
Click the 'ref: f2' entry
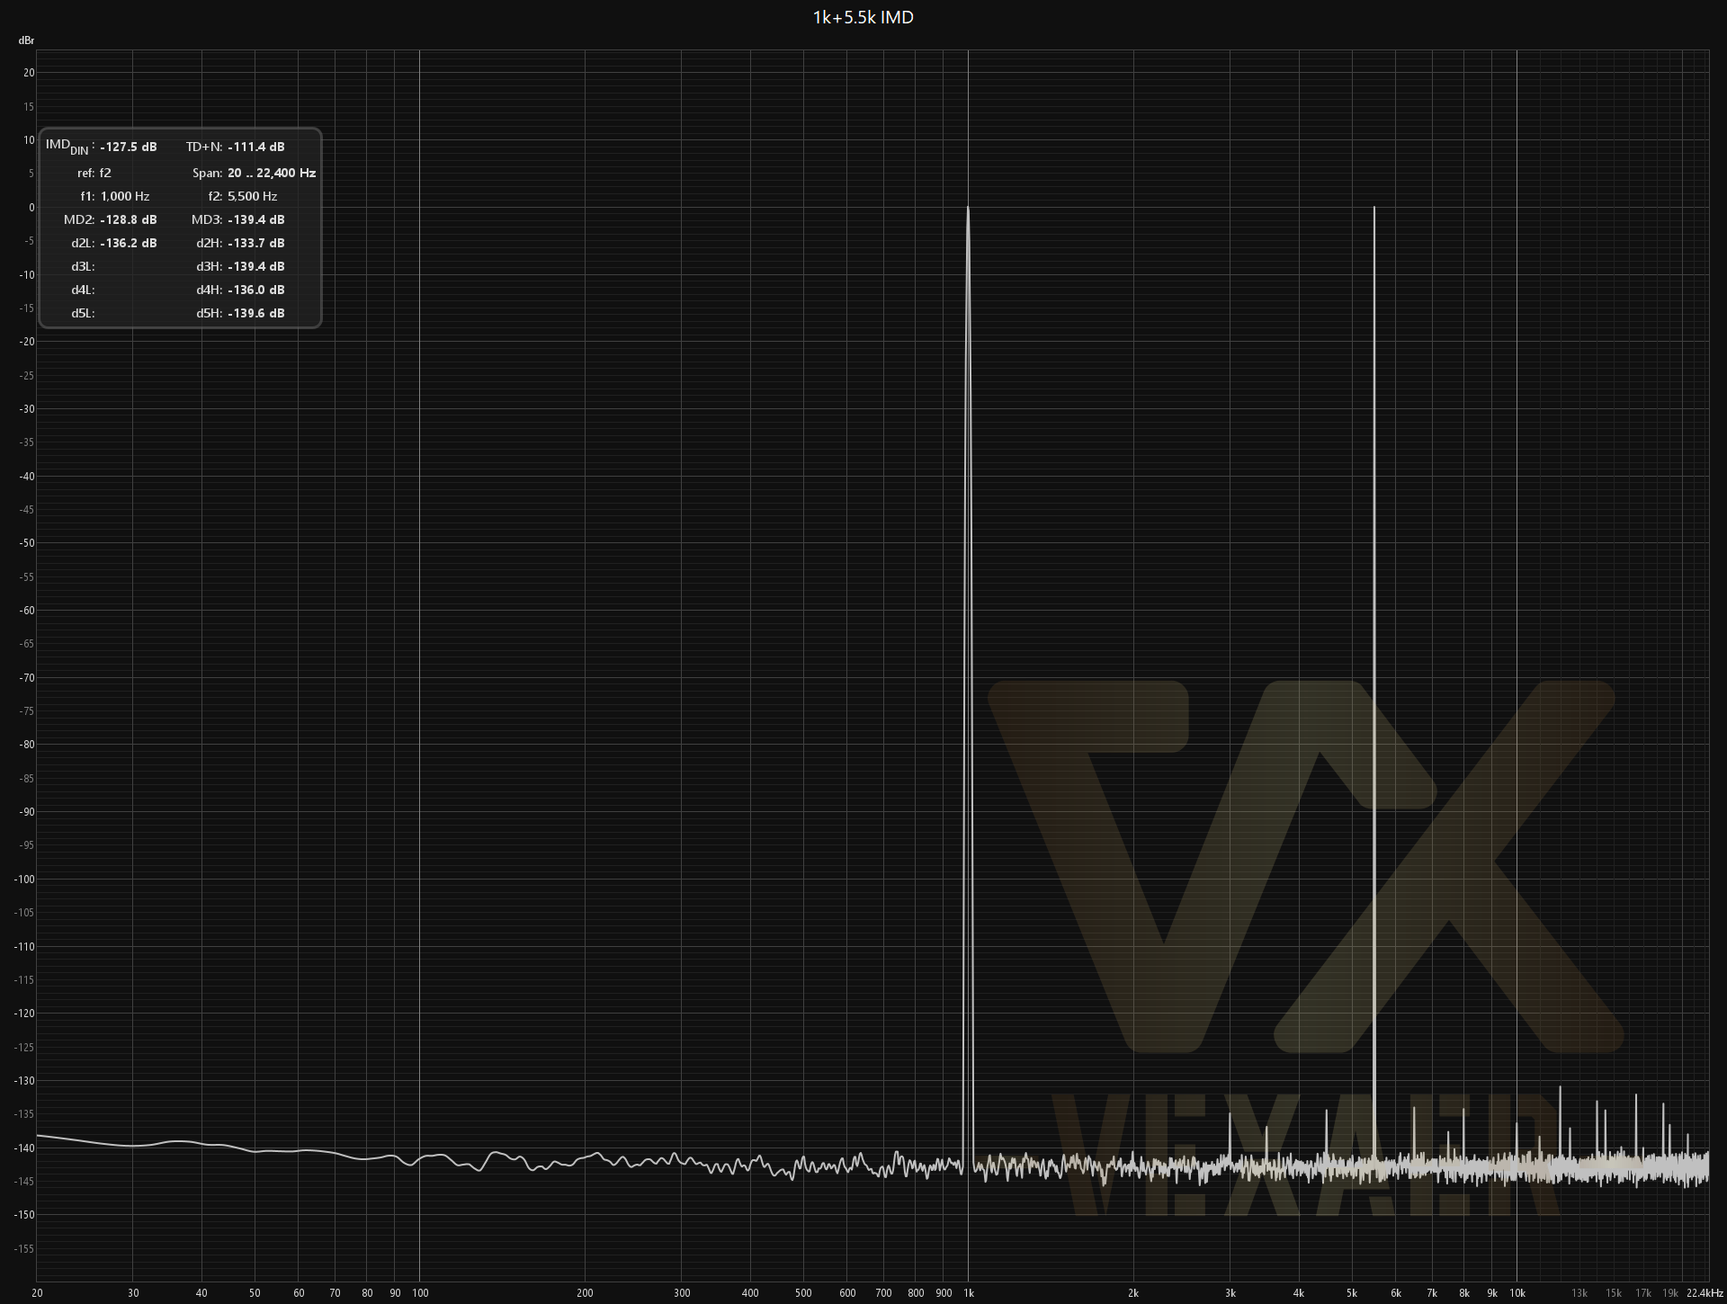coord(94,173)
